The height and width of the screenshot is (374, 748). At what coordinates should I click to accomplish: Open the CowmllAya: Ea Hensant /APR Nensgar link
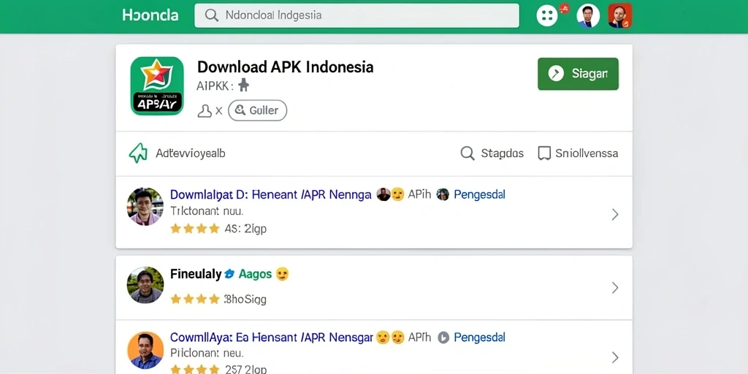point(272,337)
